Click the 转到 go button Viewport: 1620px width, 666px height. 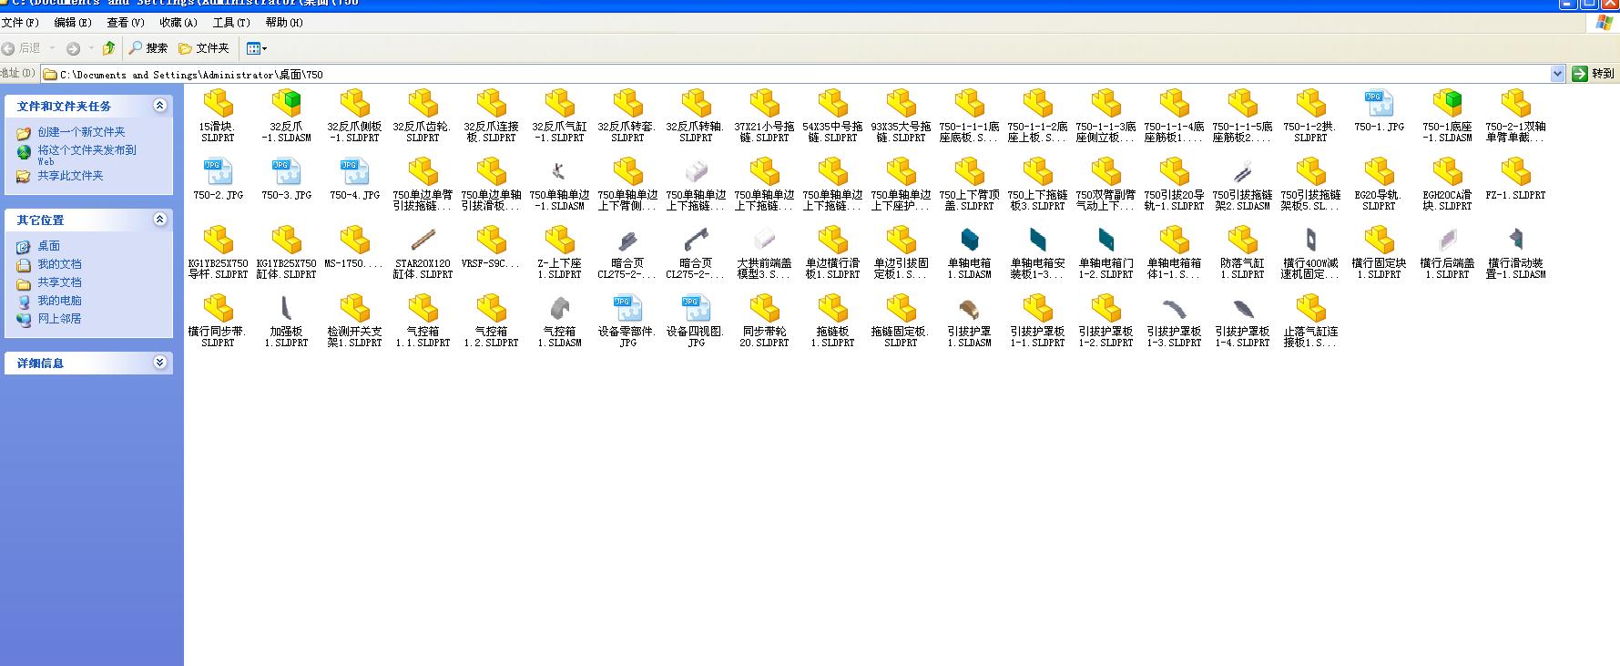[1594, 74]
